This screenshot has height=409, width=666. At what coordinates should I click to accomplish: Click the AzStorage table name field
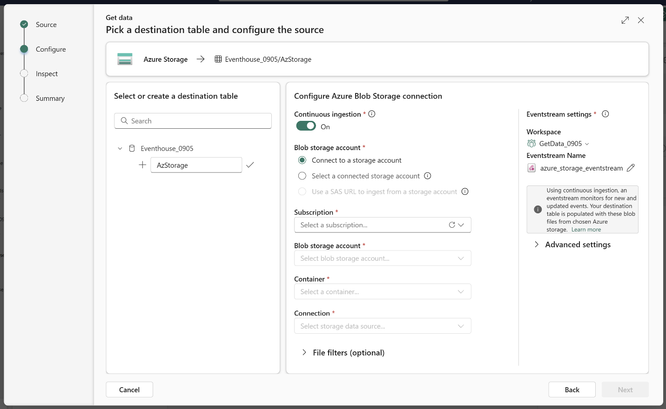point(196,165)
